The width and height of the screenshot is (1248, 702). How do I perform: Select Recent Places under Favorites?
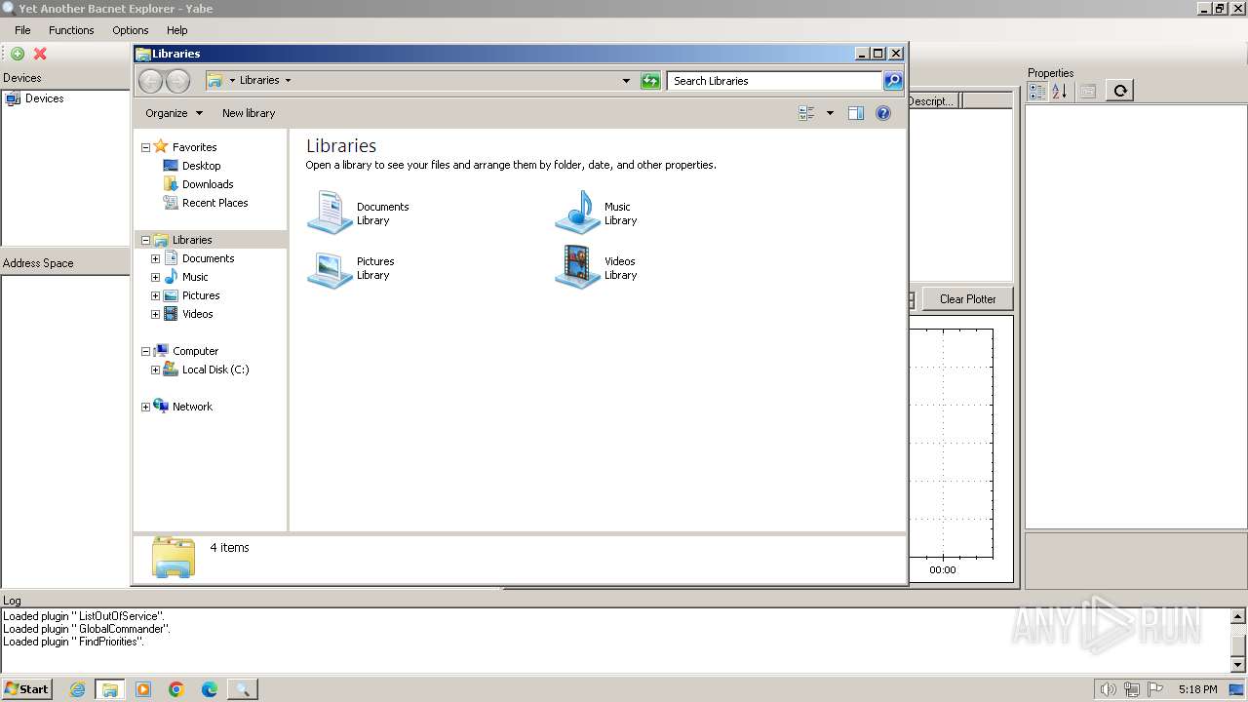214,203
